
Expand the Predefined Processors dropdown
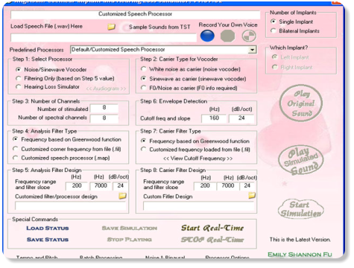[252, 50]
